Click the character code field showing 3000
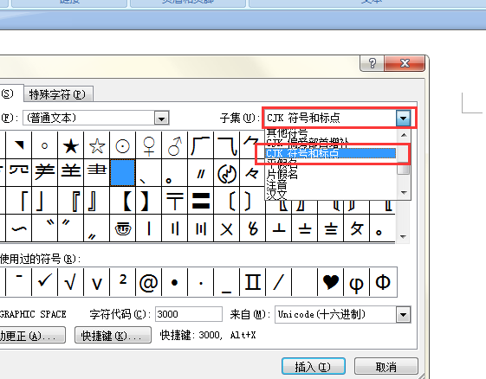 point(189,314)
